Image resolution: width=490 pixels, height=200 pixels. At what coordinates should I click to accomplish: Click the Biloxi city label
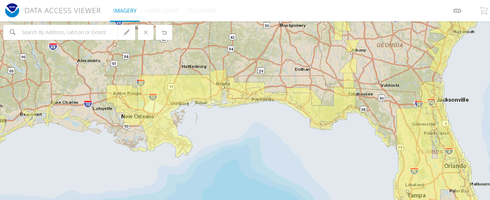(201, 102)
